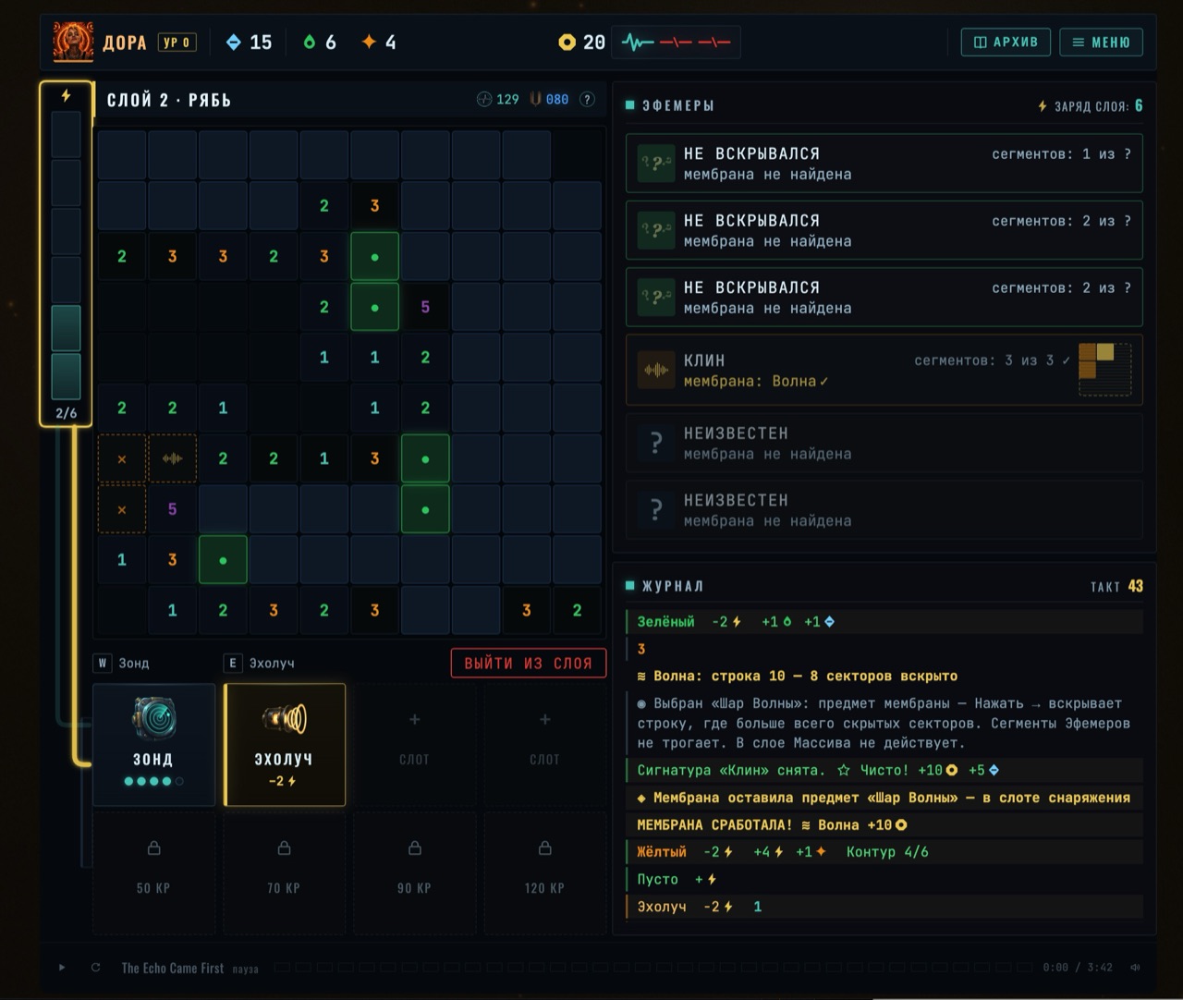Click the ЗАРЯД СЛОЯ: 6 indicator
The width and height of the screenshot is (1183, 1000).
click(1091, 106)
